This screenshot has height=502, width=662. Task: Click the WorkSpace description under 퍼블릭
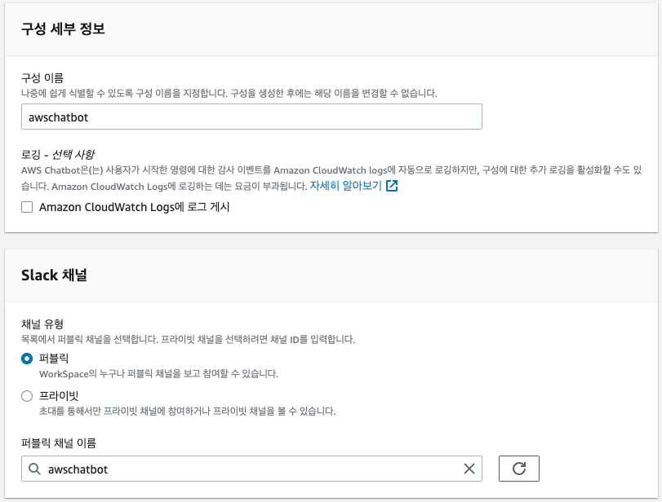point(158,374)
